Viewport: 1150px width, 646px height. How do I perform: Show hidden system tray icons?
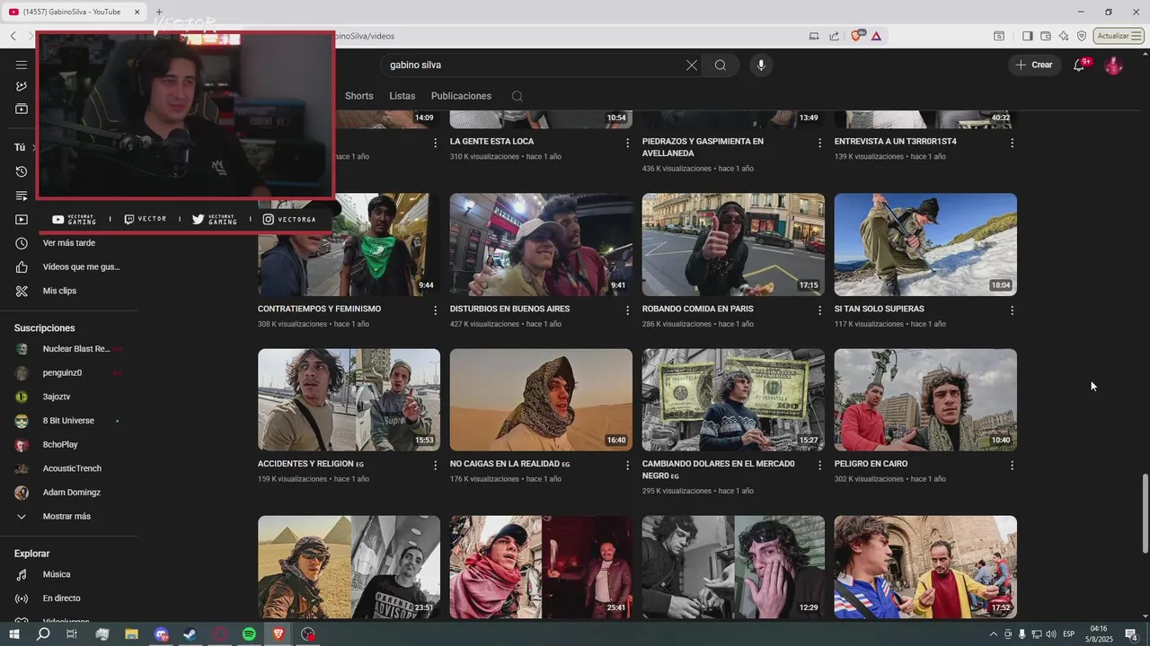pyautogui.click(x=993, y=634)
